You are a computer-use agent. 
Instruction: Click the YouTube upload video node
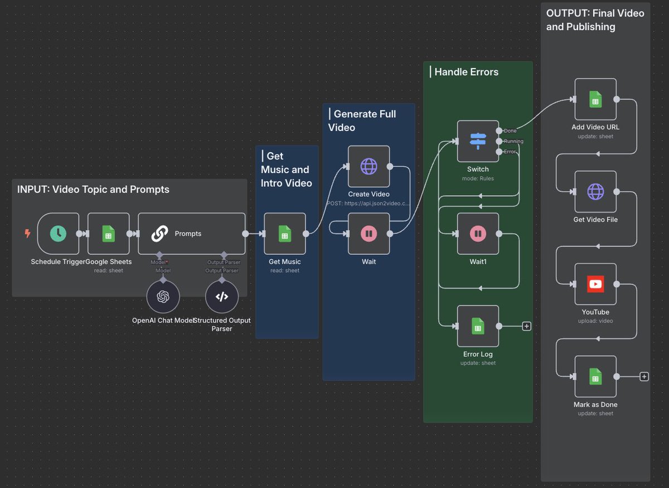(595, 283)
